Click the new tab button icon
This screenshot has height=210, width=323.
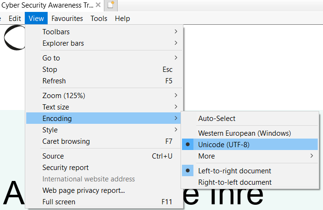pyautogui.click(x=111, y=5)
